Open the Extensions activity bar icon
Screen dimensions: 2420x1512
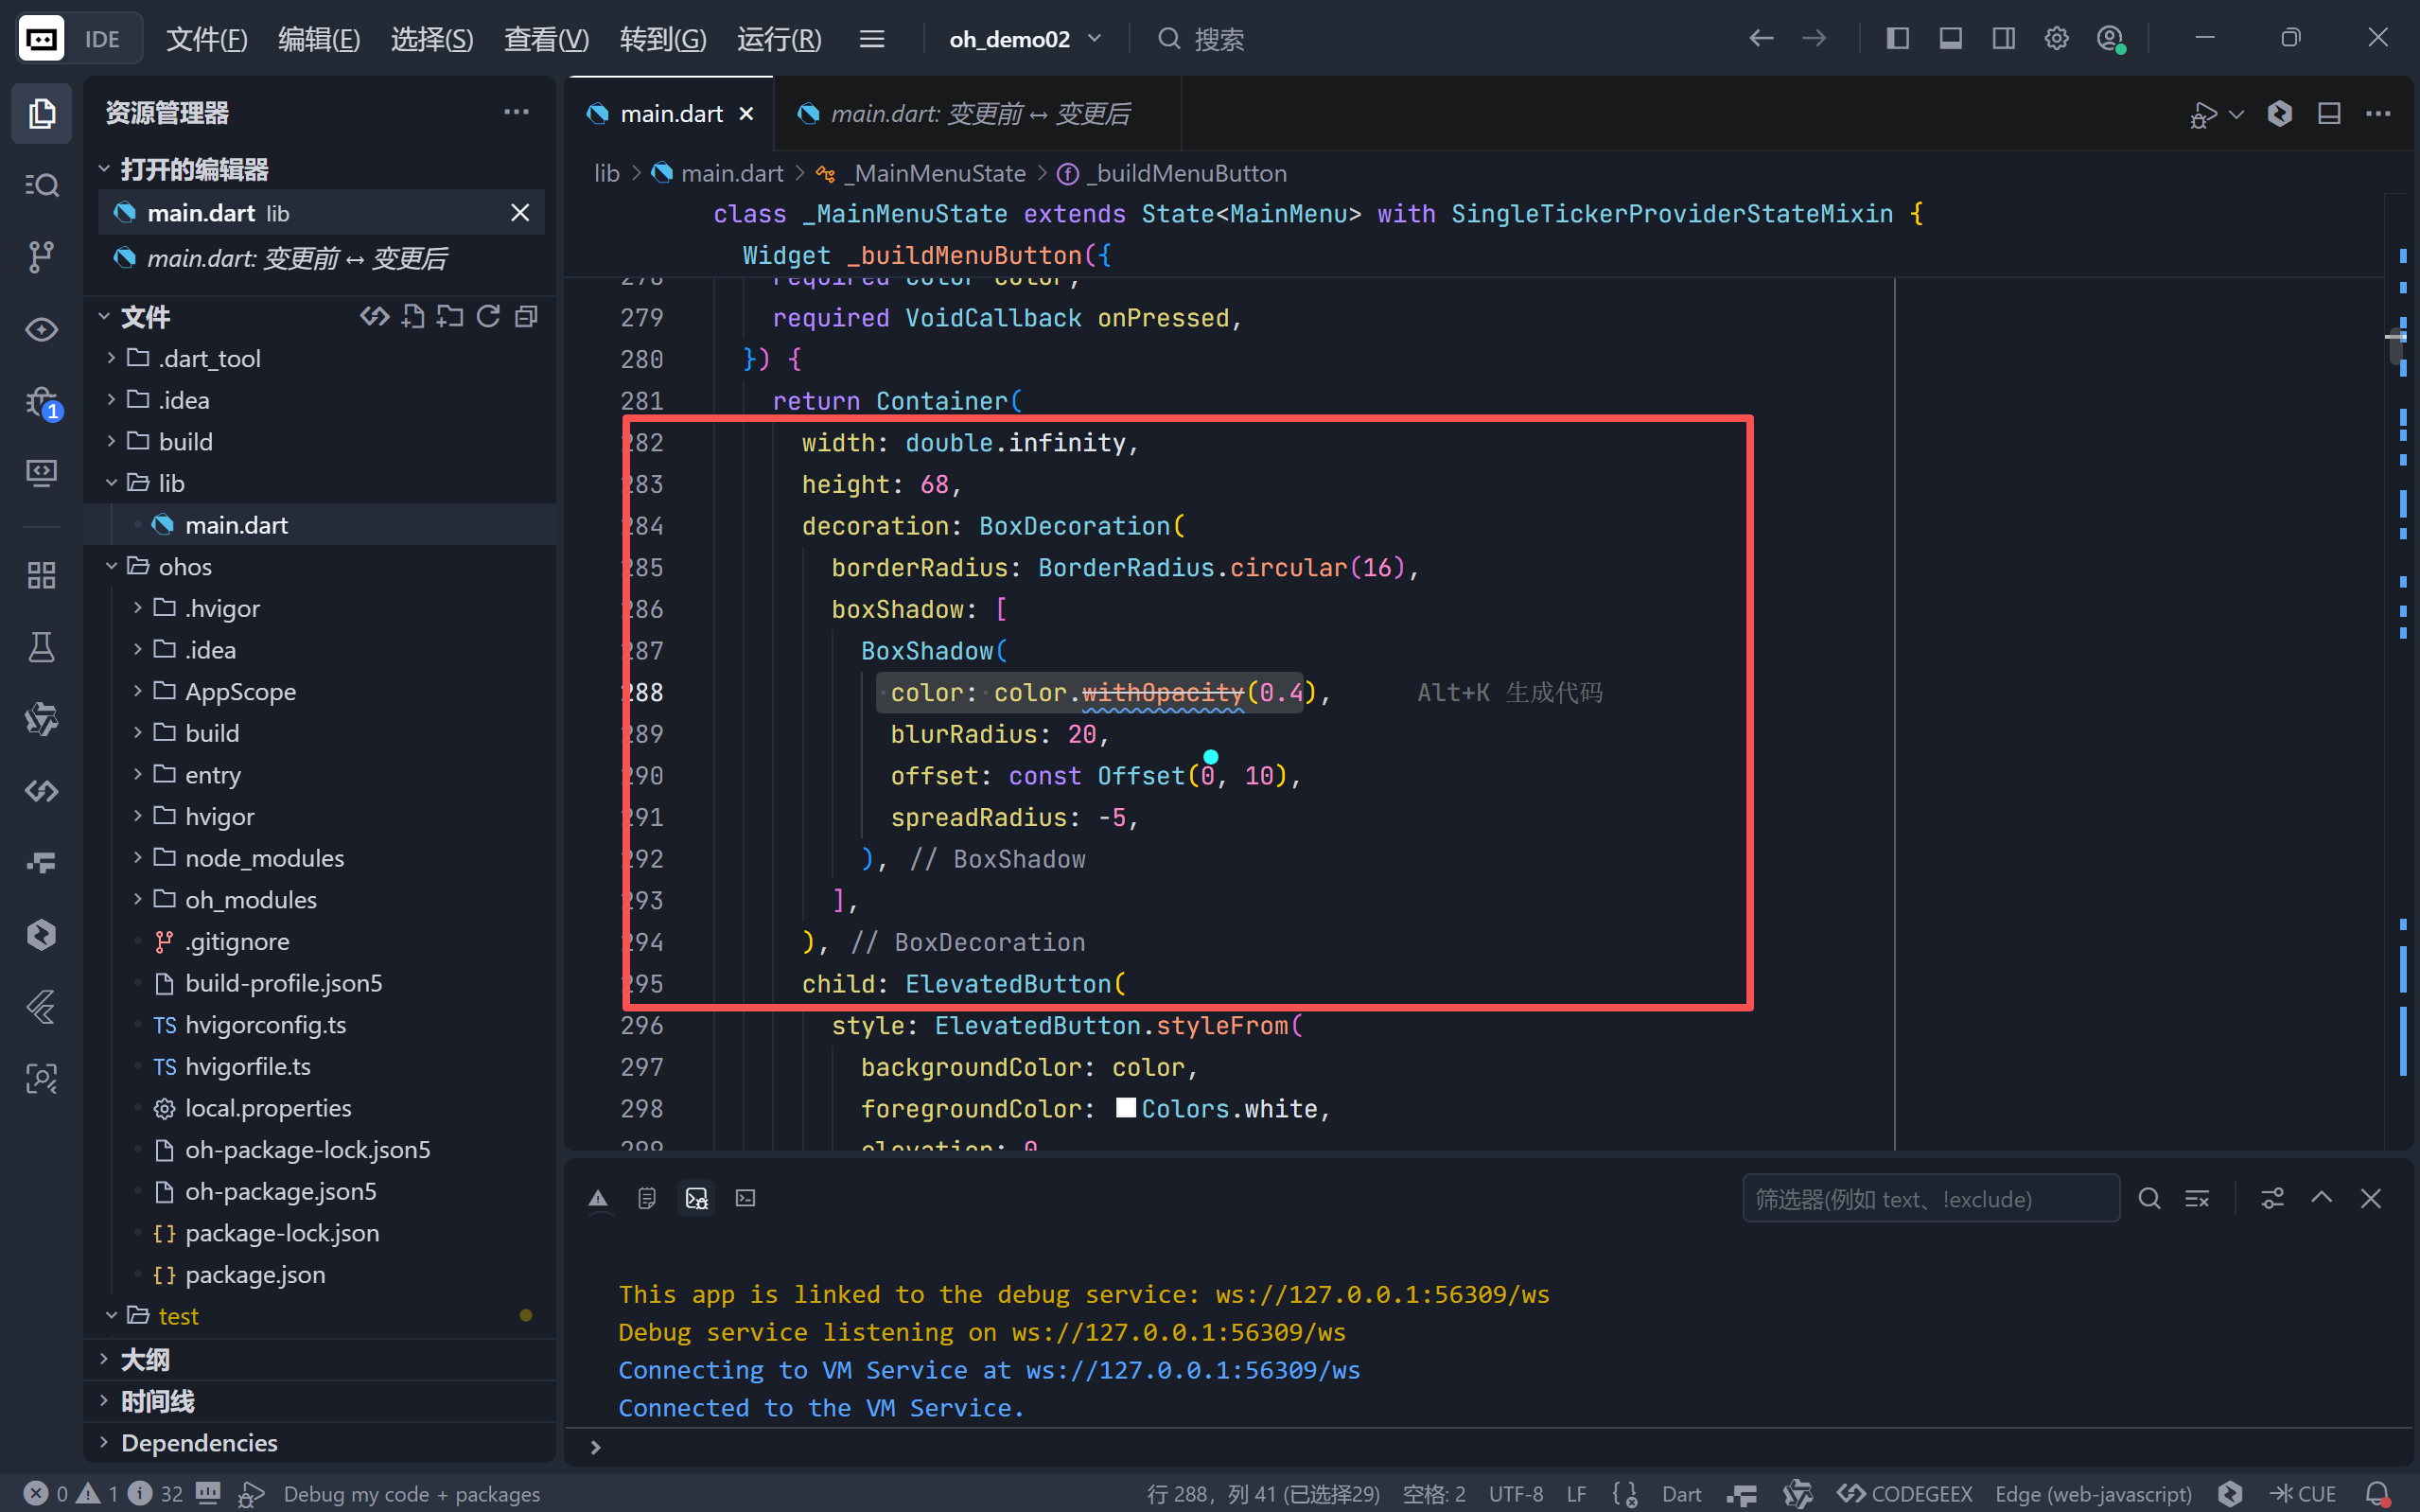pyautogui.click(x=41, y=575)
